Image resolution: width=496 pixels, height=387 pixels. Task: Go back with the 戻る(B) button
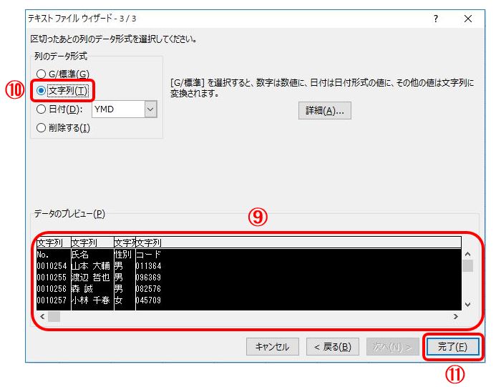pyautogui.click(x=333, y=346)
